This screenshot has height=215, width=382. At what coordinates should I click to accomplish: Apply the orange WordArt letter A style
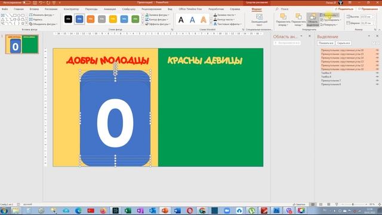204,20
